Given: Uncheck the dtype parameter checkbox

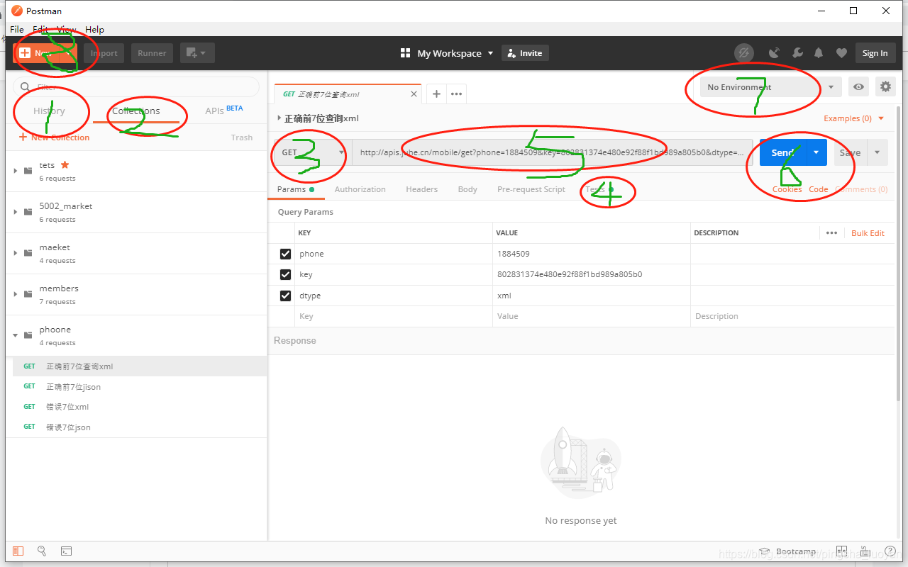Looking at the screenshot, I should [x=286, y=296].
